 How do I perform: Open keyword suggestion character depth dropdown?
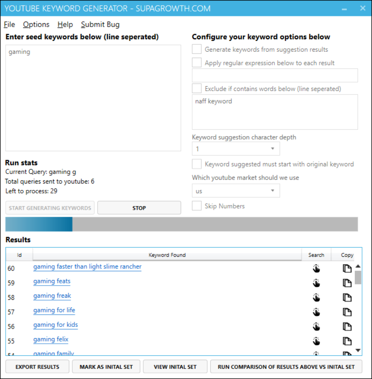click(236, 149)
